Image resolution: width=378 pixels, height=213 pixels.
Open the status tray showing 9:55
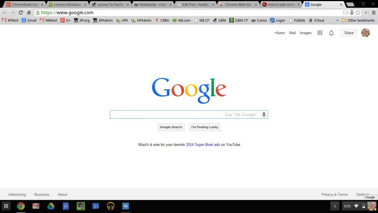pyautogui.click(x=359, y=206)
